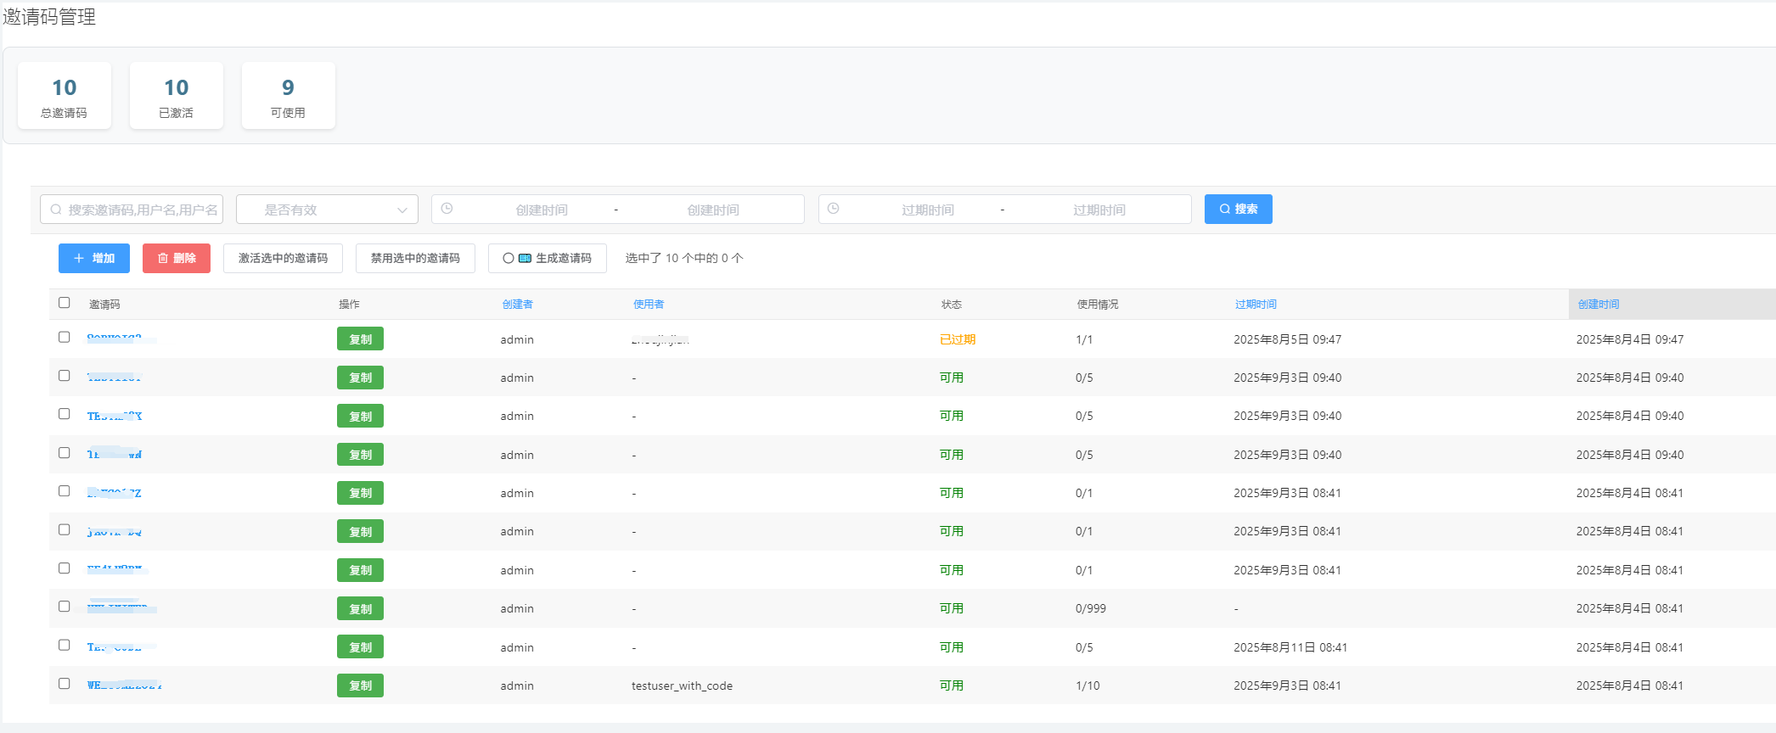Check the row expiring 2025年8月11日 08:41
Viewport: 1776px width, 733px height.
[65, 646]
